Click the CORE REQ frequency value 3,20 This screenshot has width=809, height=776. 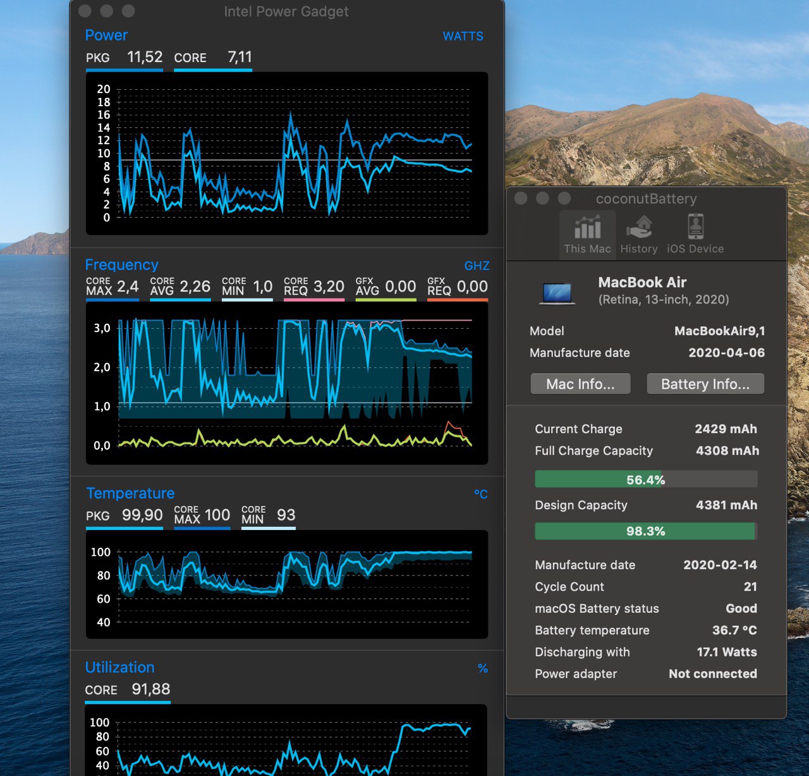[x=329, y=286]
